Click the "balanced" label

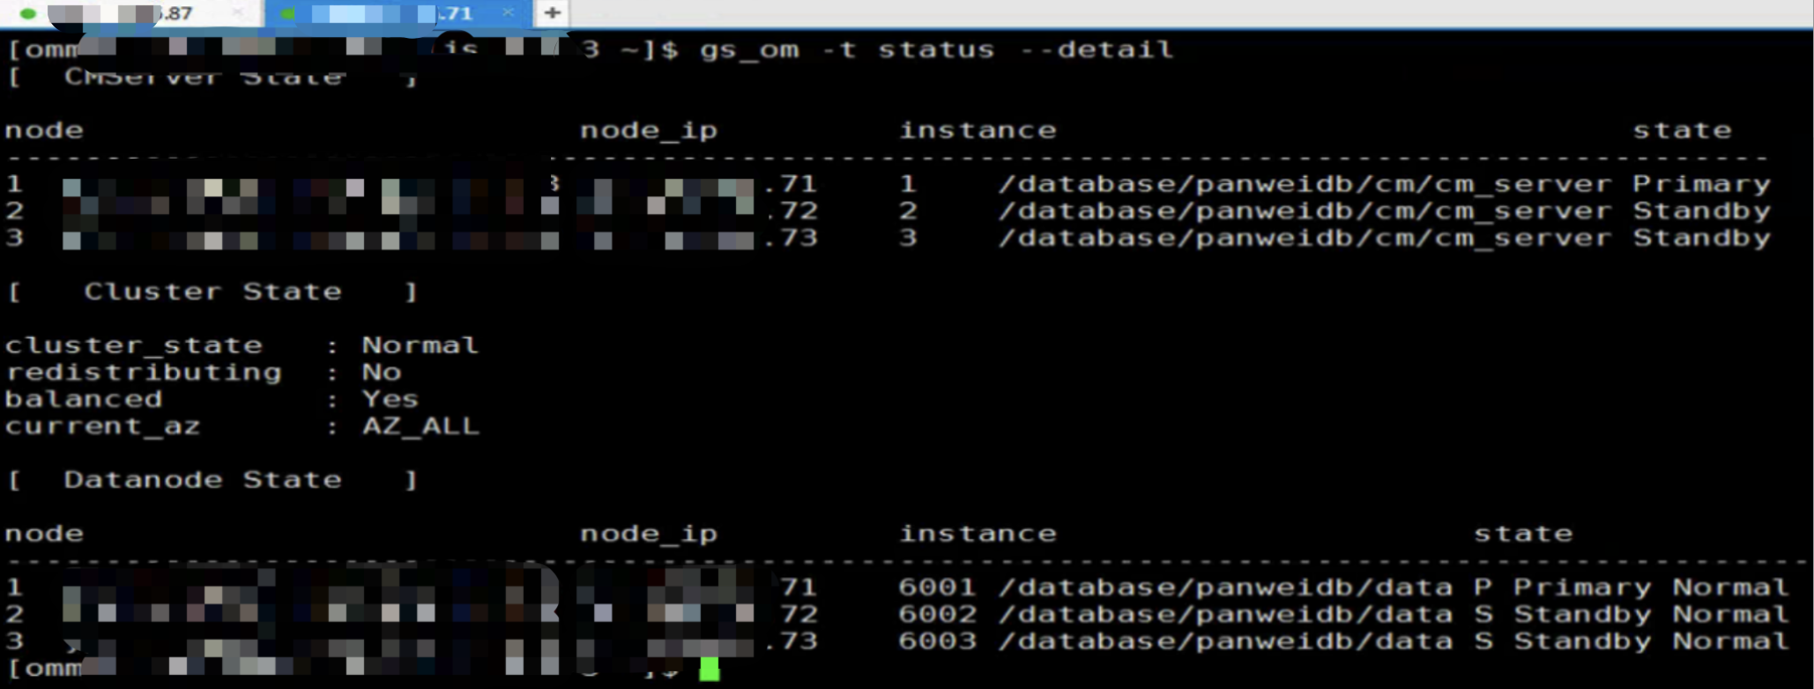84,399
